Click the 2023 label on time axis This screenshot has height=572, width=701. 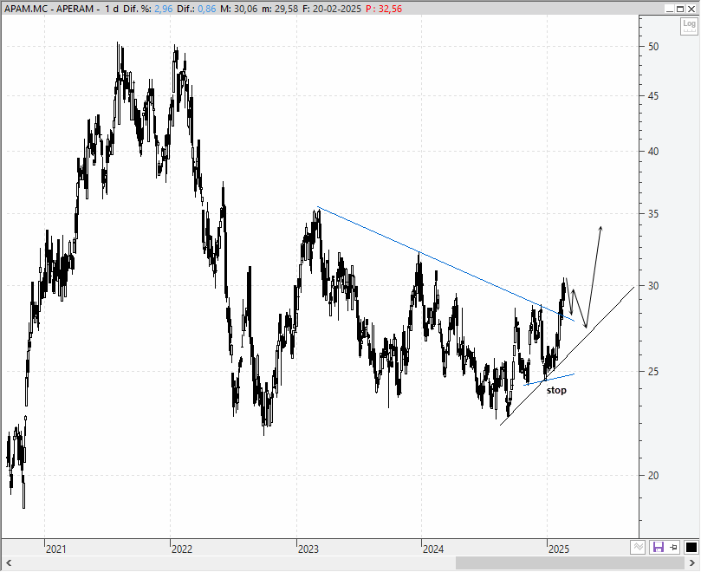308,549
